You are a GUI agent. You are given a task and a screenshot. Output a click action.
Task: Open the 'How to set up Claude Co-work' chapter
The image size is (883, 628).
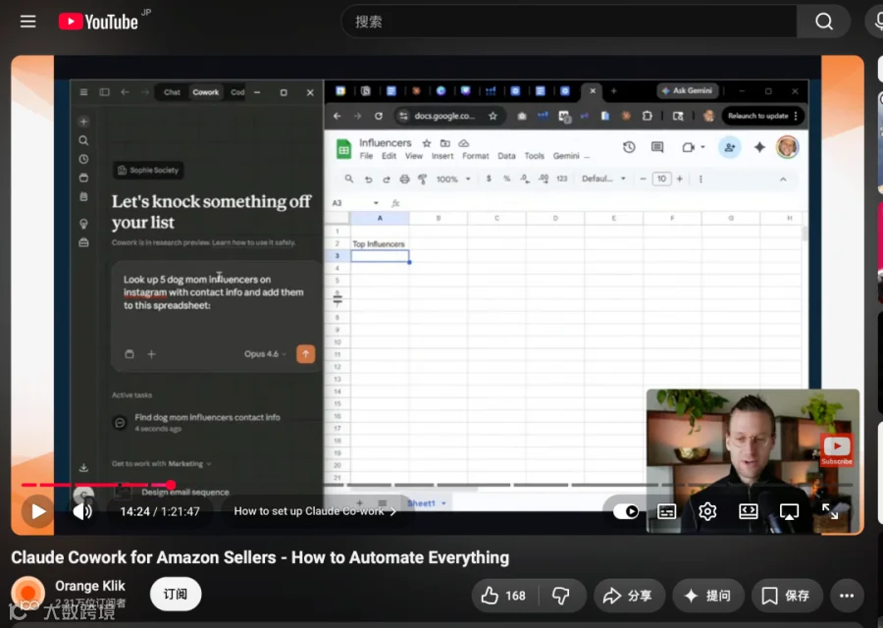tap(315, 511)
